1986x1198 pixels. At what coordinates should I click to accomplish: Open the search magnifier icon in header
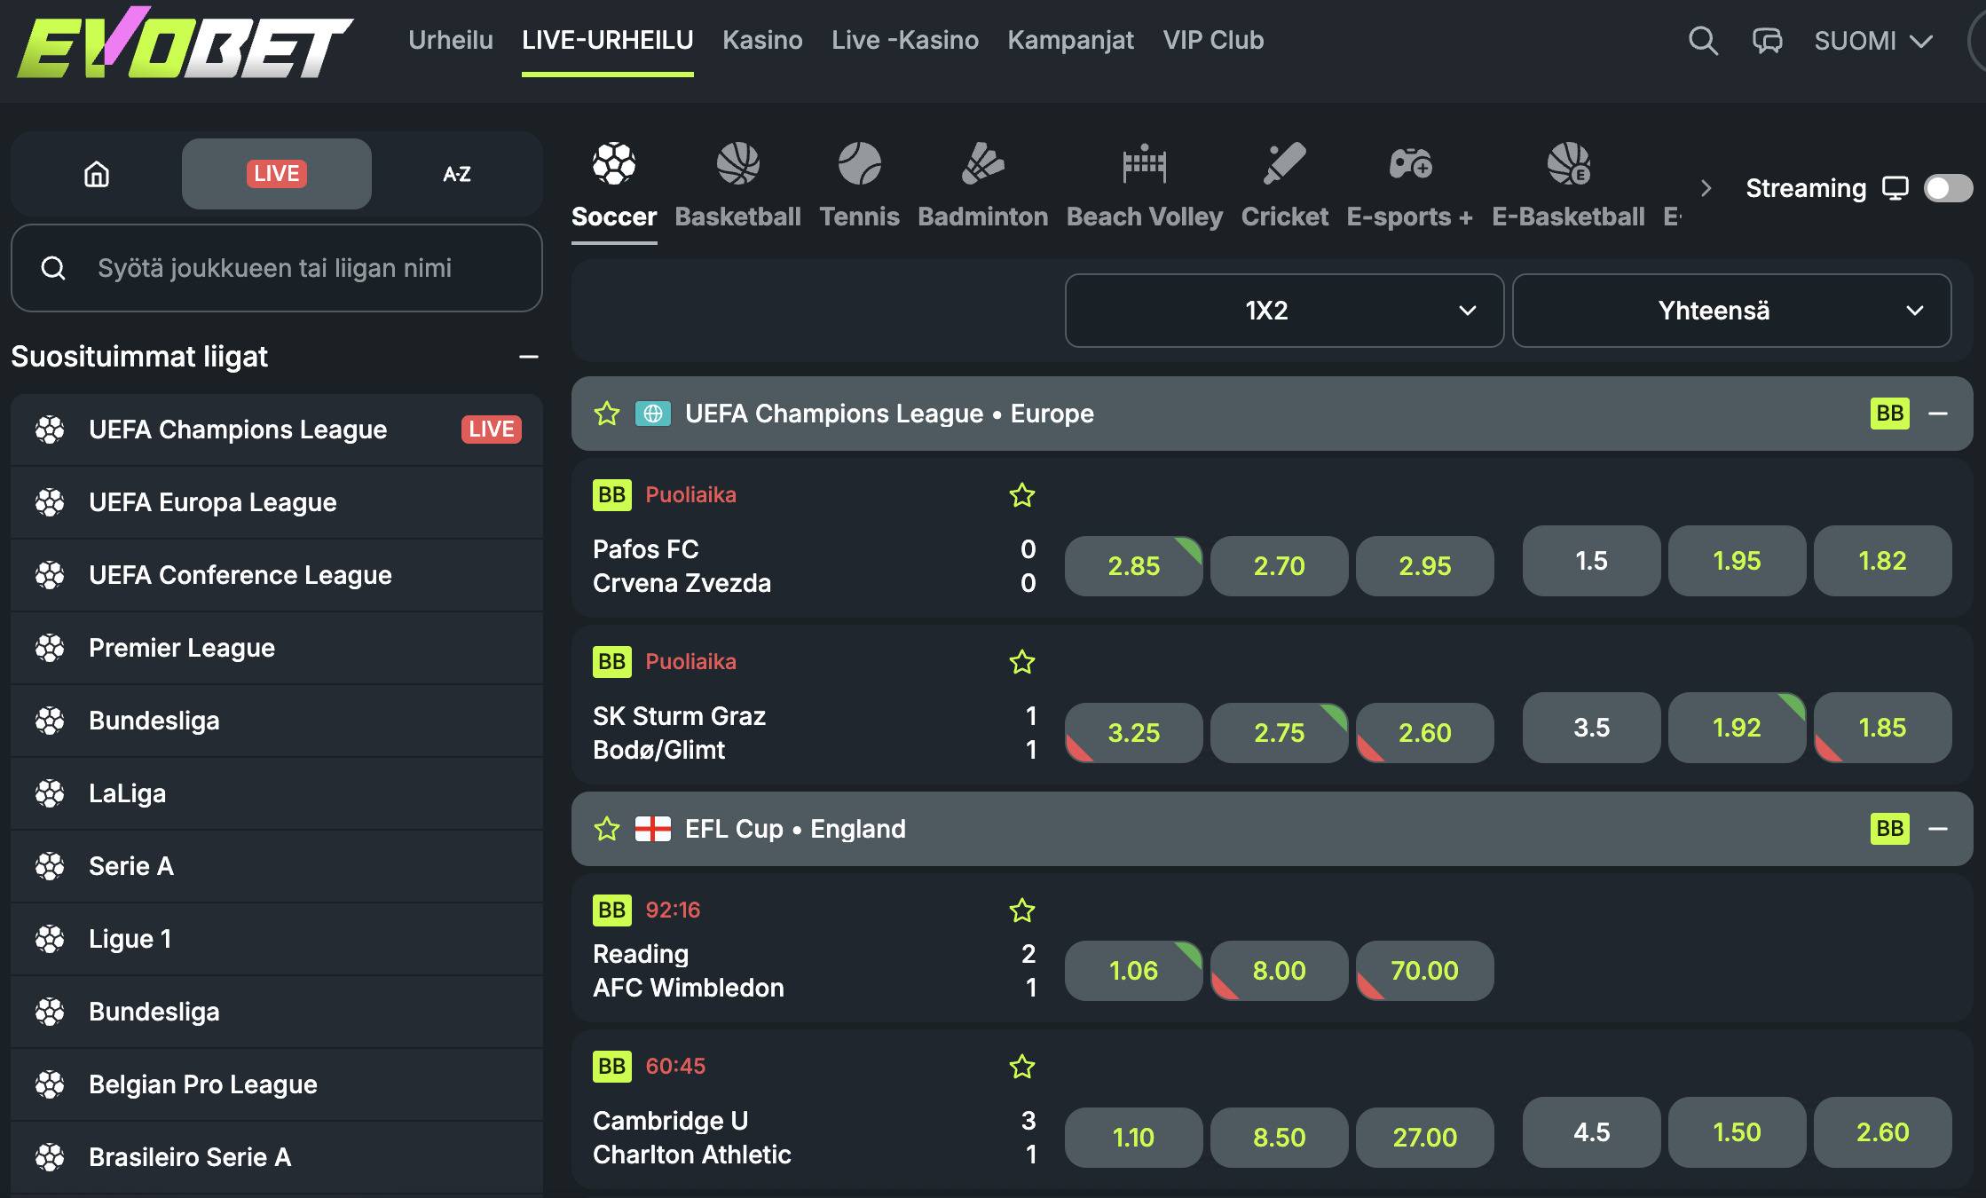tap(1702, 41)
